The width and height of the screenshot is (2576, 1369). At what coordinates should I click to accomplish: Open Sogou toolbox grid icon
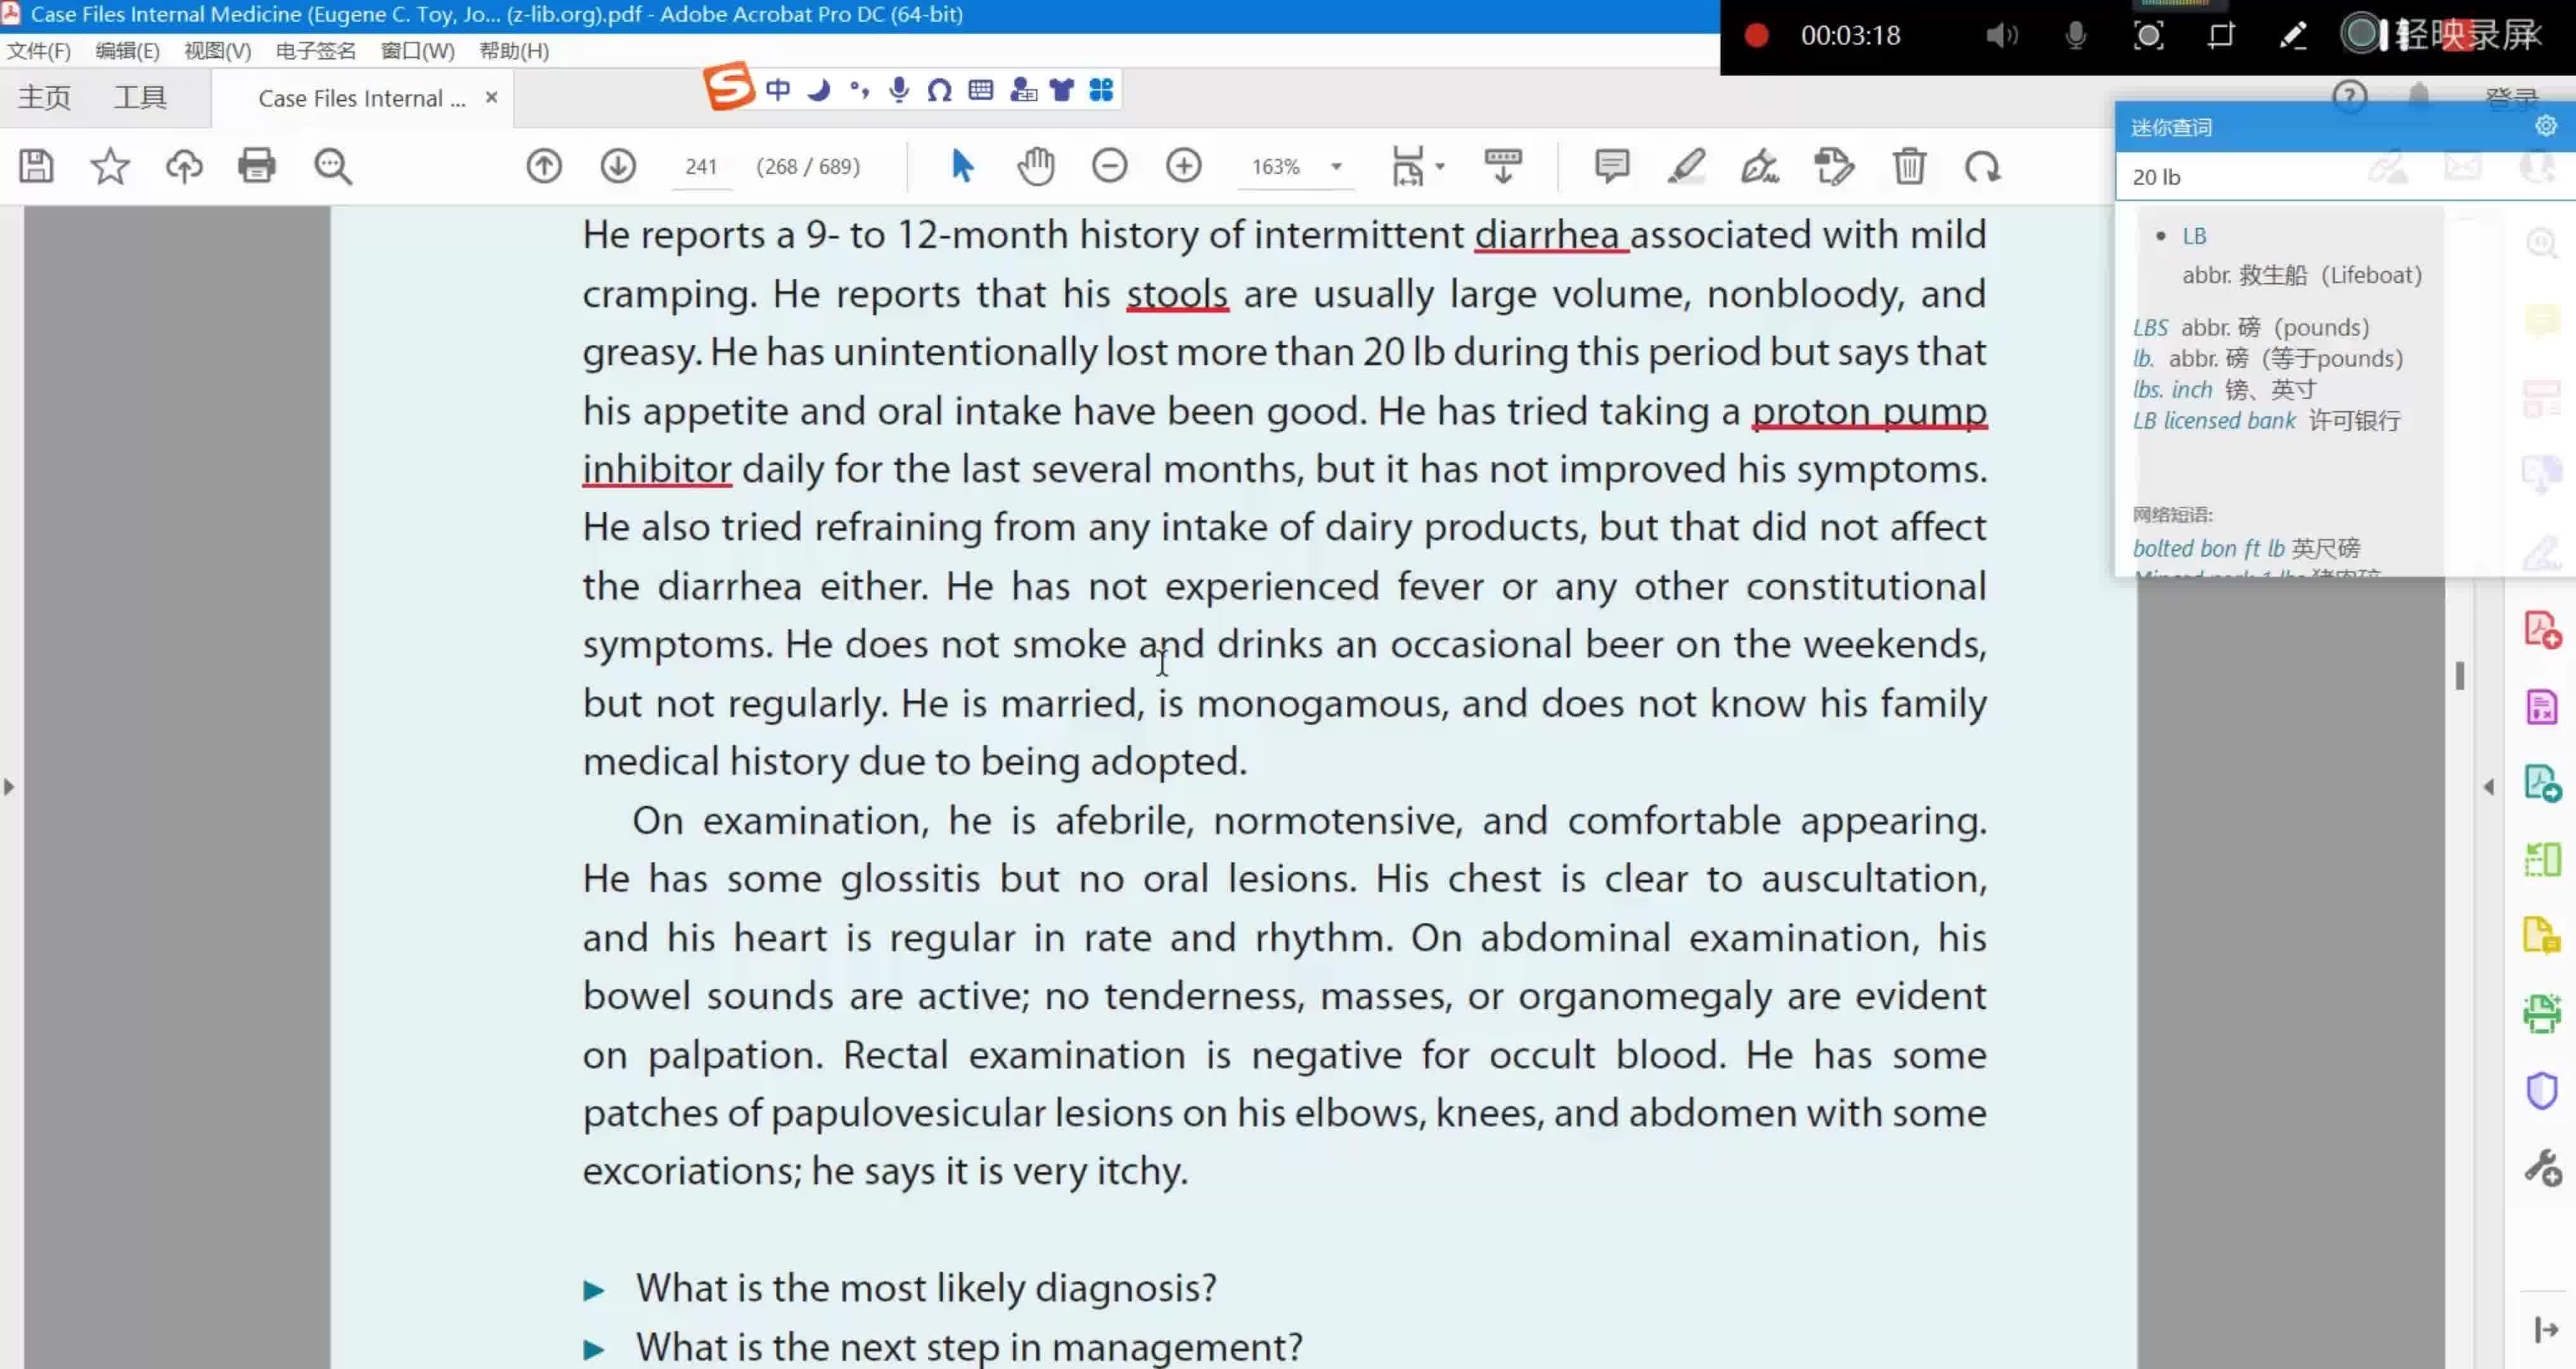(1101, 90)
